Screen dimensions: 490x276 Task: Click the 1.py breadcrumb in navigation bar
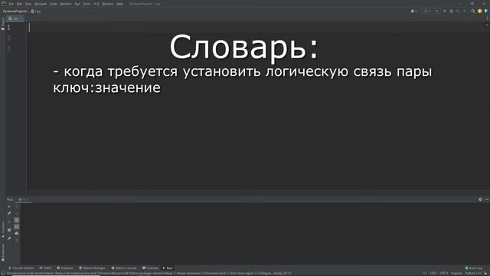(x=36, y=11)
